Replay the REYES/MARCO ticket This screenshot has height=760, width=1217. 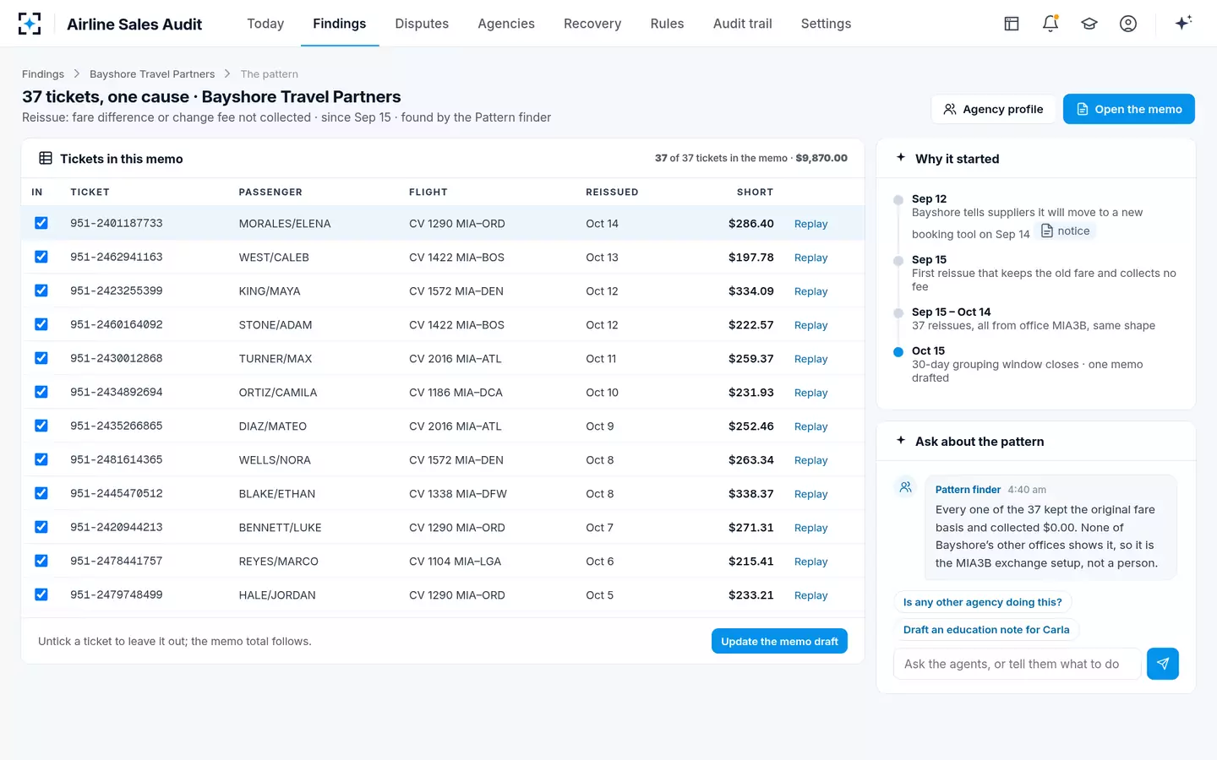pos(810,562)
